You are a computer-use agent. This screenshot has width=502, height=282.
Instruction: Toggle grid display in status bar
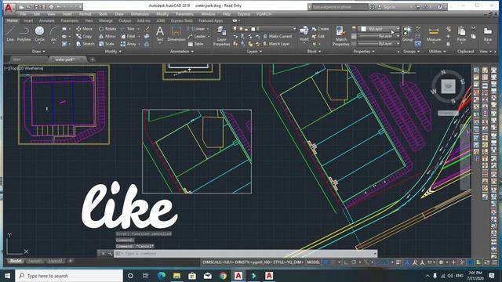click(x=326, y=262)
